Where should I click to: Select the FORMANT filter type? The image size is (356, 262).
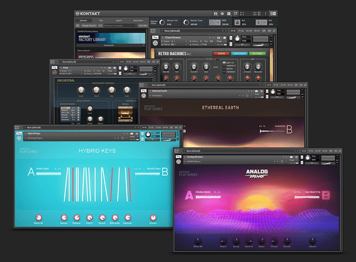(x=229, y=72)
